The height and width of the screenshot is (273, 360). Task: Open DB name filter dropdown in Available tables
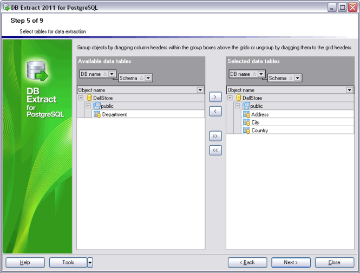pyautogui.click(x=112, y=74)
